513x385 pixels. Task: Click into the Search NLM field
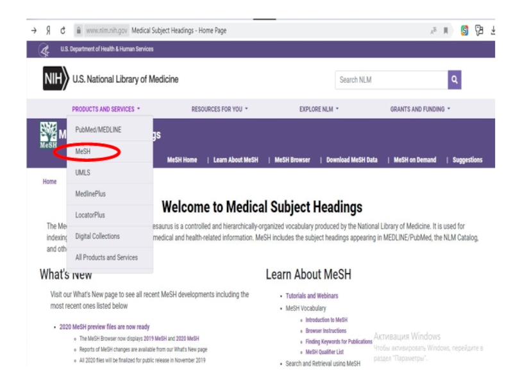(391, 80)
